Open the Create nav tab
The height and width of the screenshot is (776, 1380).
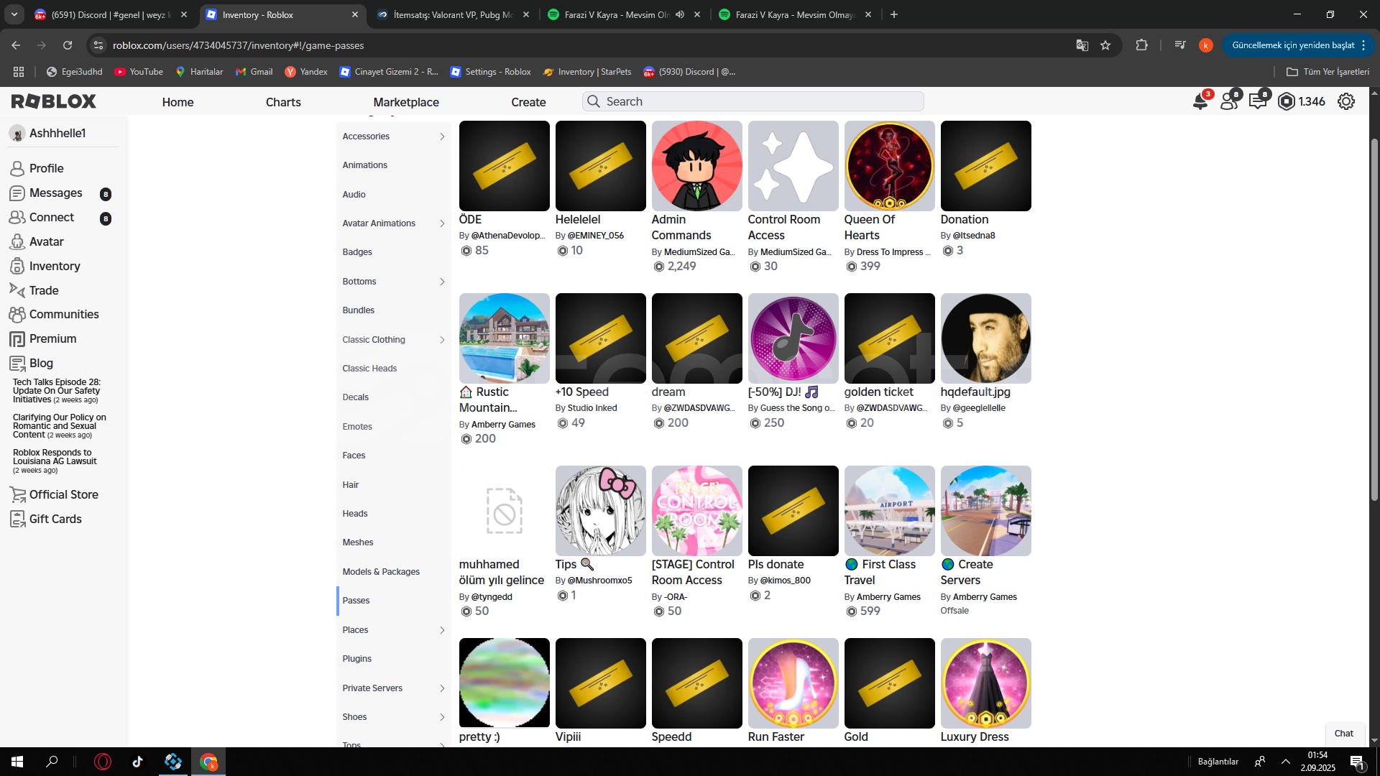tap(528, 102)
